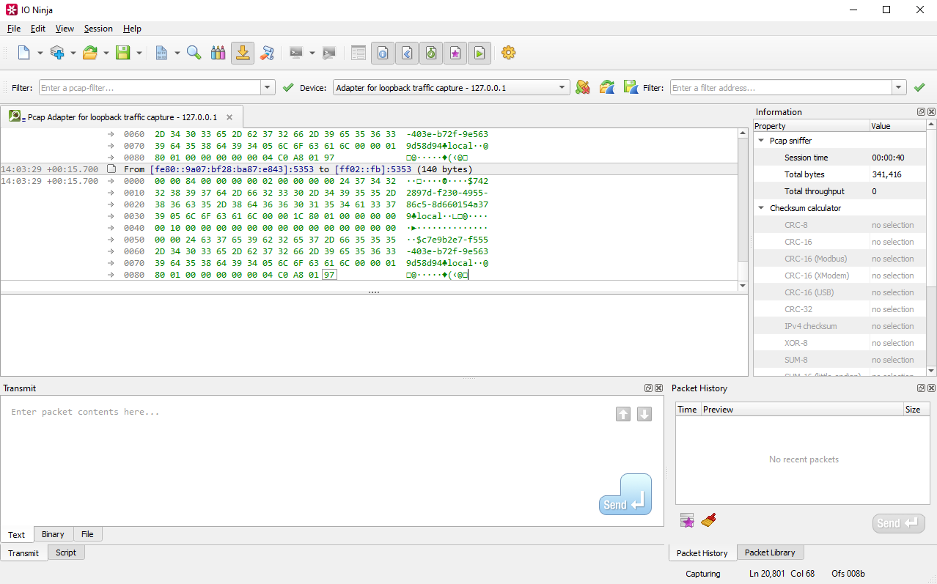937x584 pixels.
Task: Click the save packet to library star icon
Action: 687,521
